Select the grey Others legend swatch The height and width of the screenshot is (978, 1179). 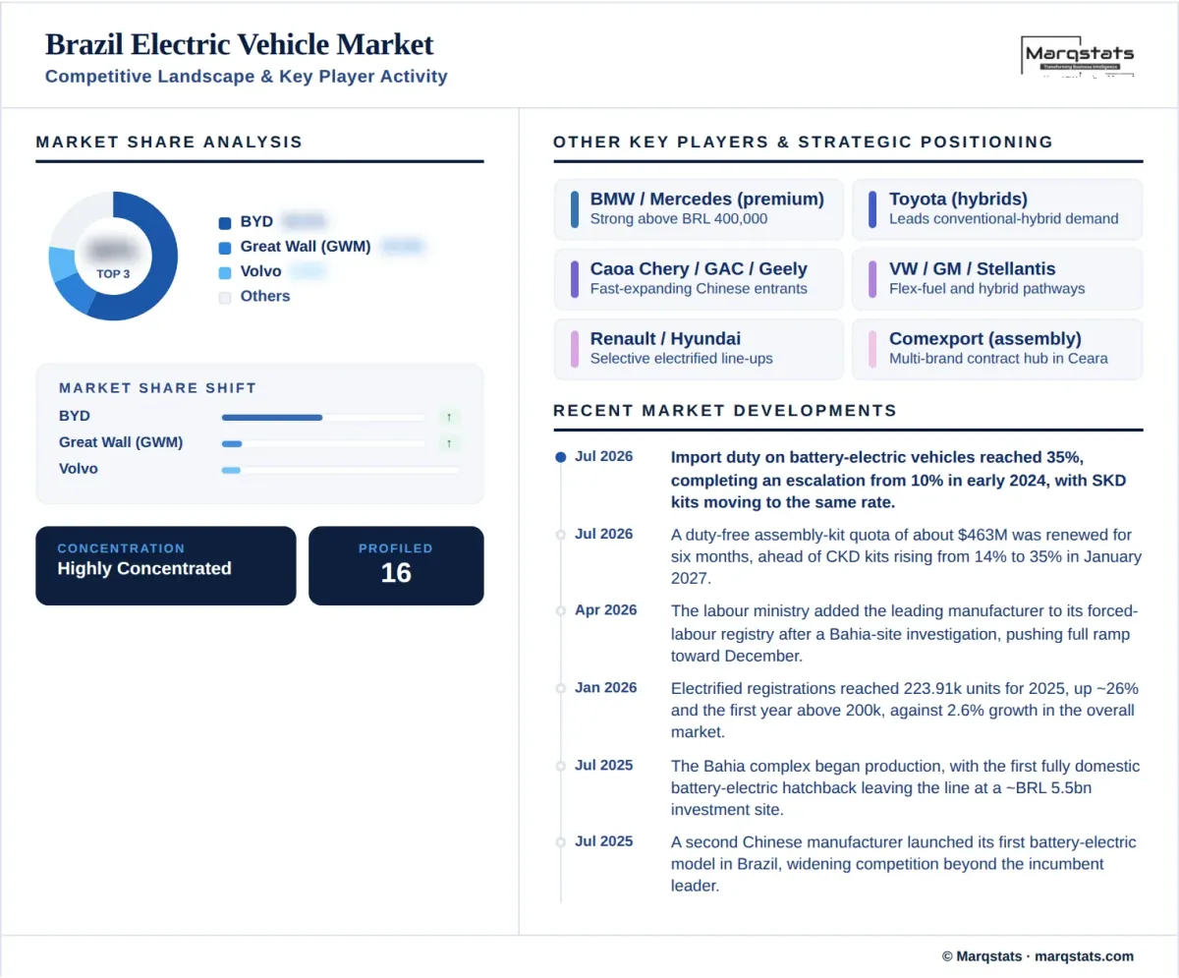(225, 297)
